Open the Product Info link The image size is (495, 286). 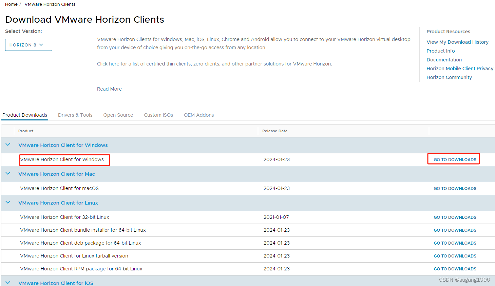(440, 51)
